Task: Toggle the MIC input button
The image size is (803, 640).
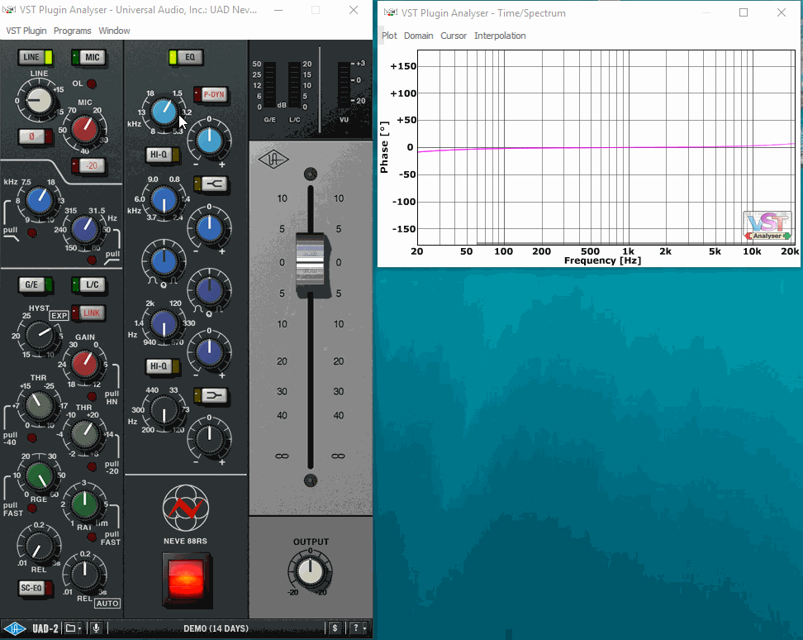Action: click(x=88, y=57)
